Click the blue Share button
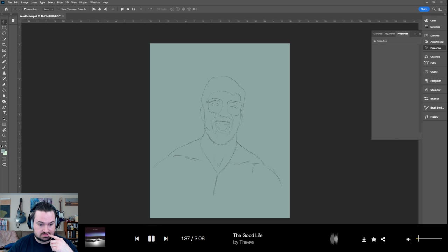Image resolution: width=448 pixels, height=252 pixels. 424,9
